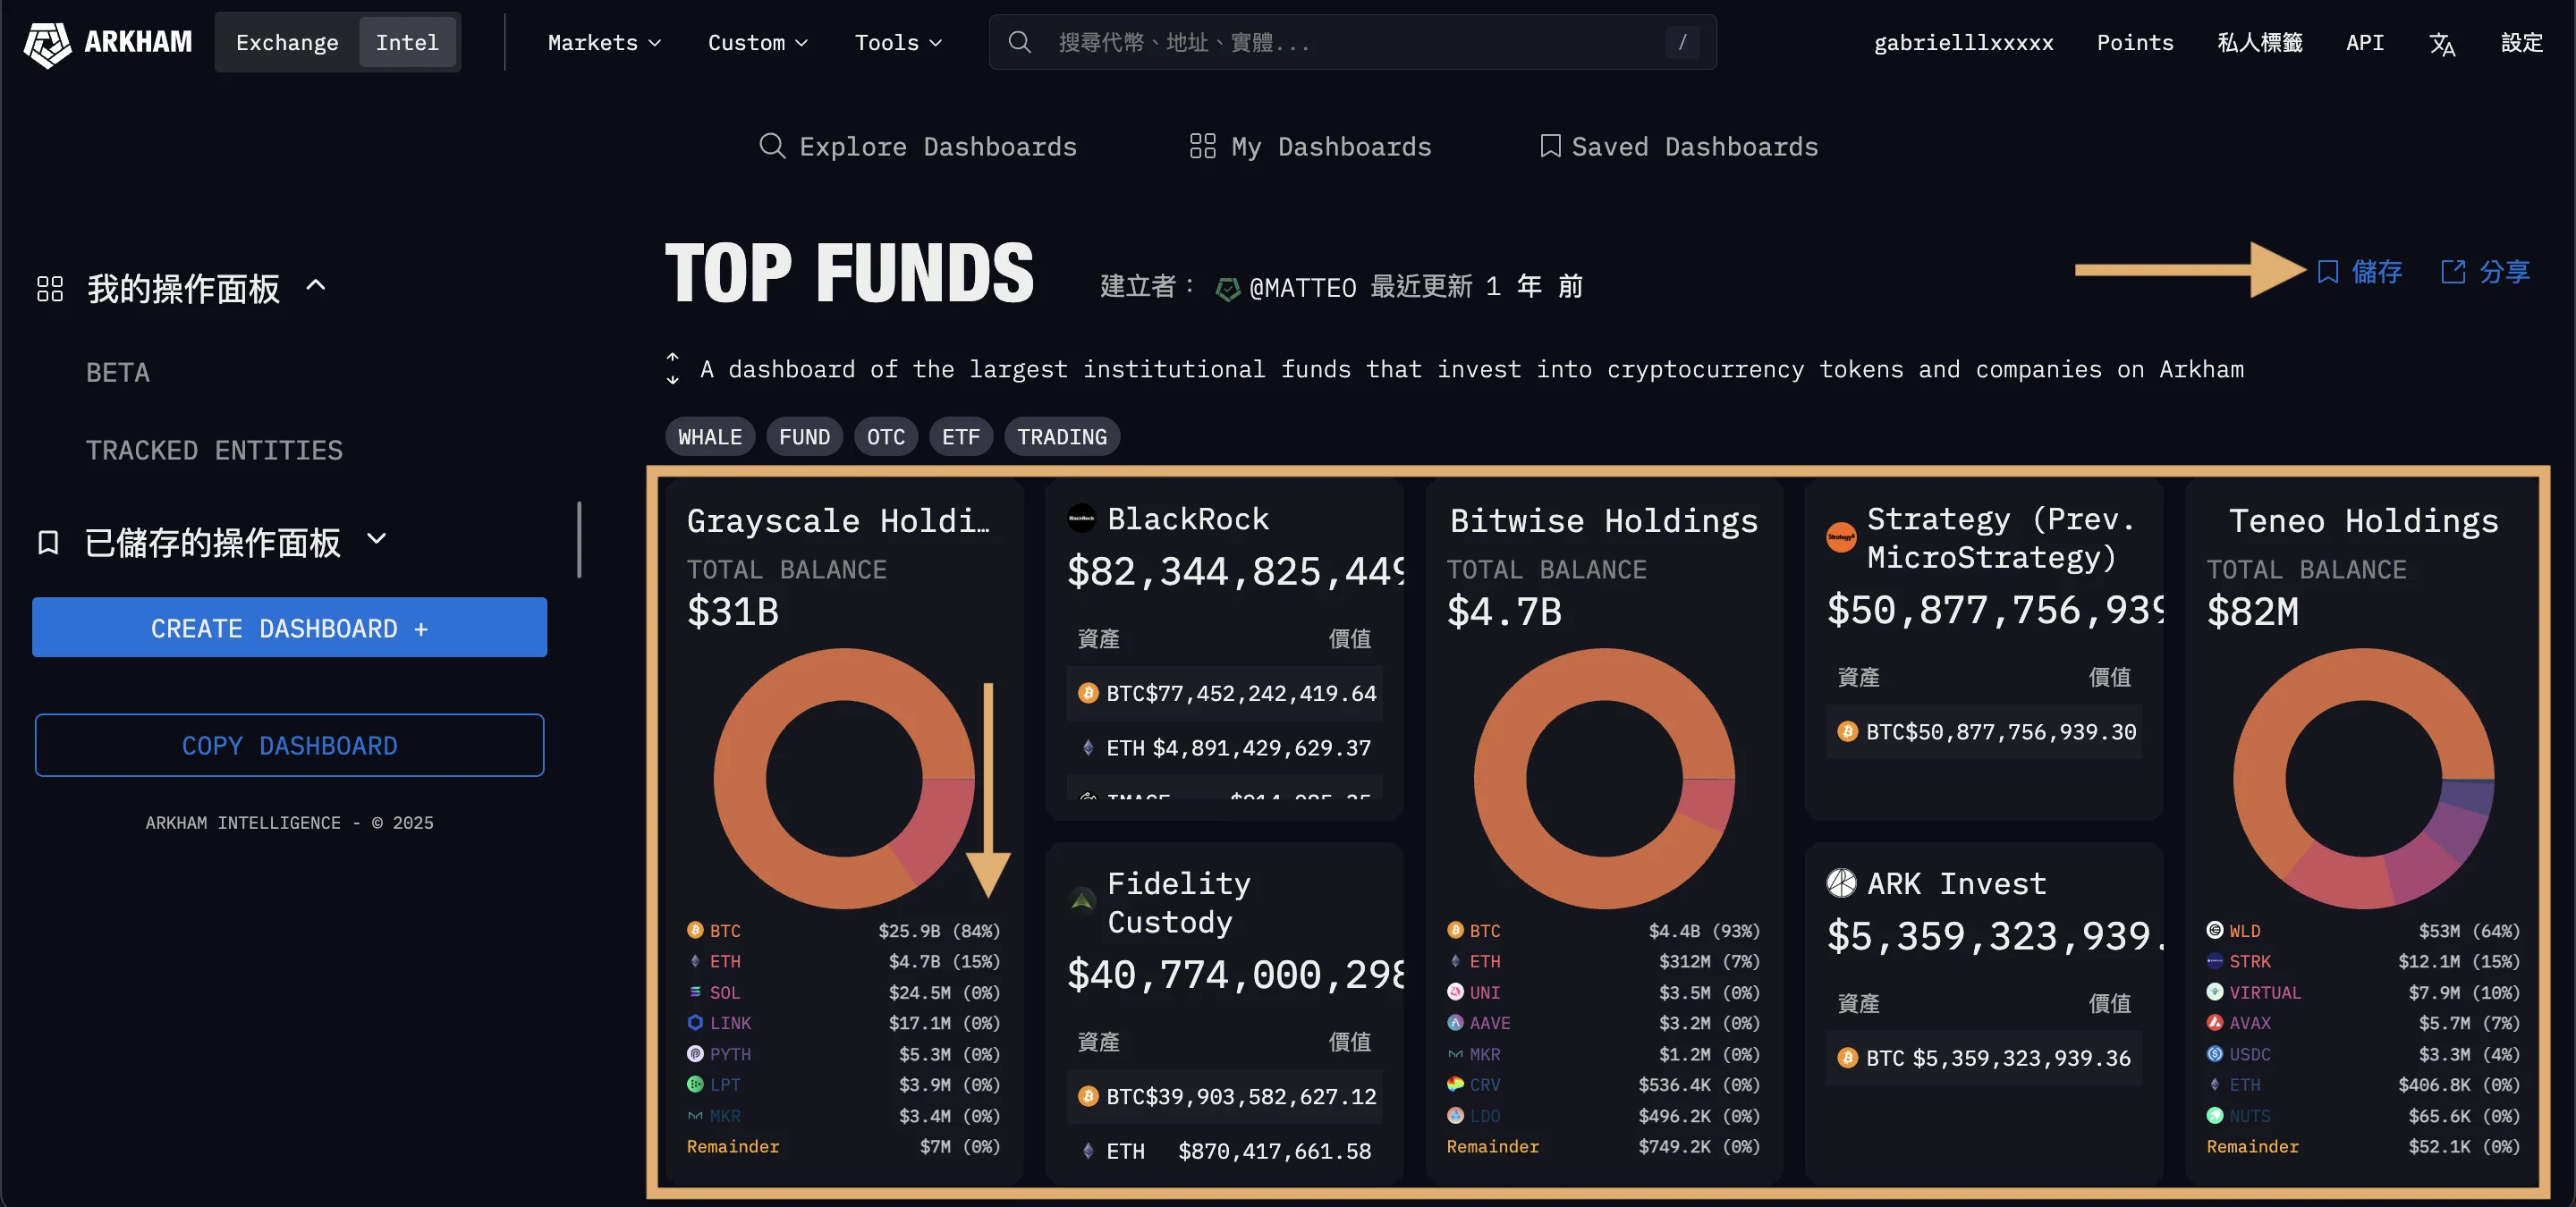This screenshot has height=1207, width=2576.
Task: Click Fidelity's BTC $39,903,582,627.12 row
Action: pos(1225,1096)
